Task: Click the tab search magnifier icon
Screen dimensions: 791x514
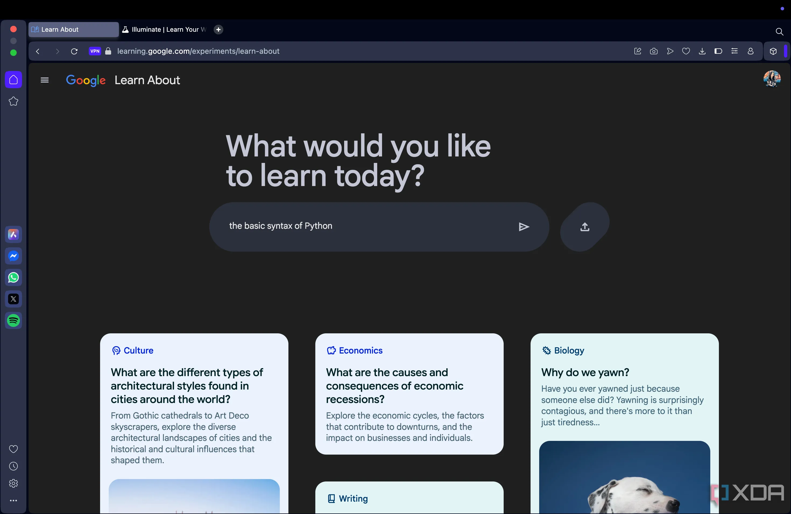Action: (779, 31)
